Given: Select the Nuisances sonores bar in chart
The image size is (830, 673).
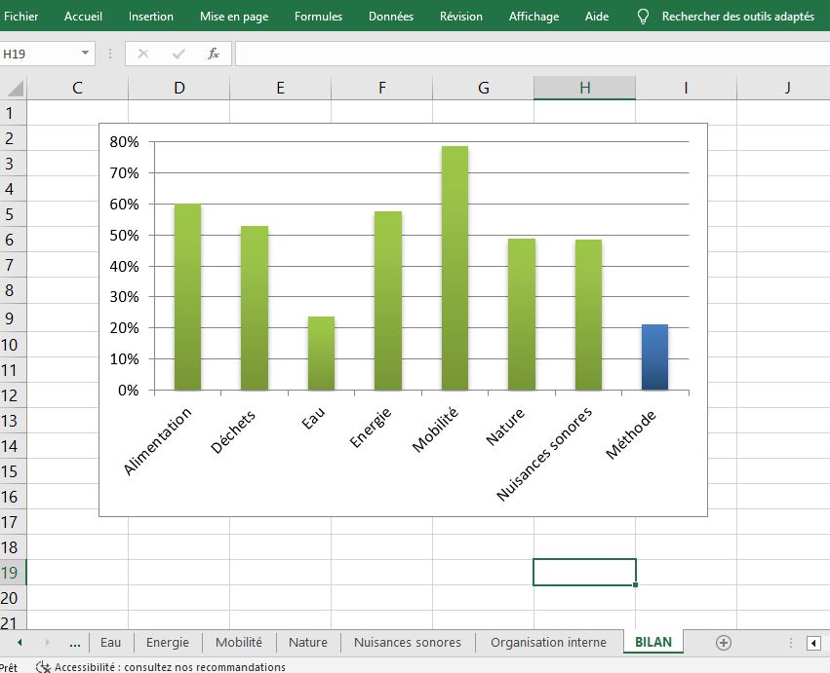Looking at the screenshot, I should click(589, 316).
